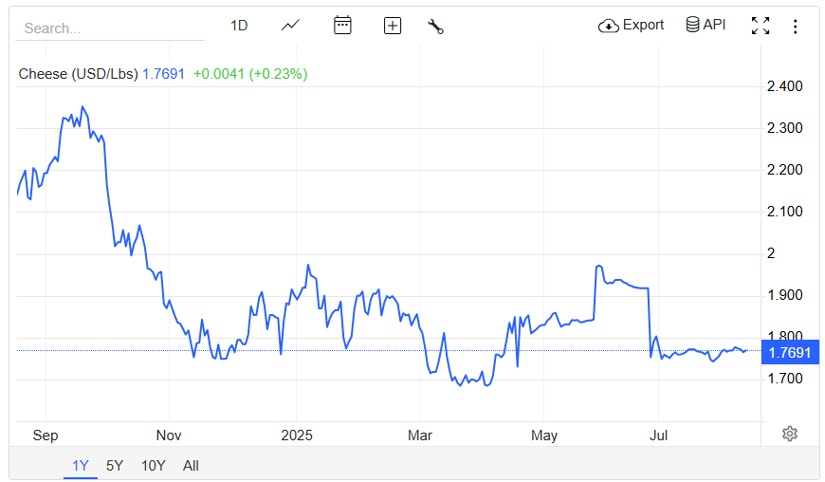Click the +0.0041 (+0.23%) change value

tap(250, 74)
